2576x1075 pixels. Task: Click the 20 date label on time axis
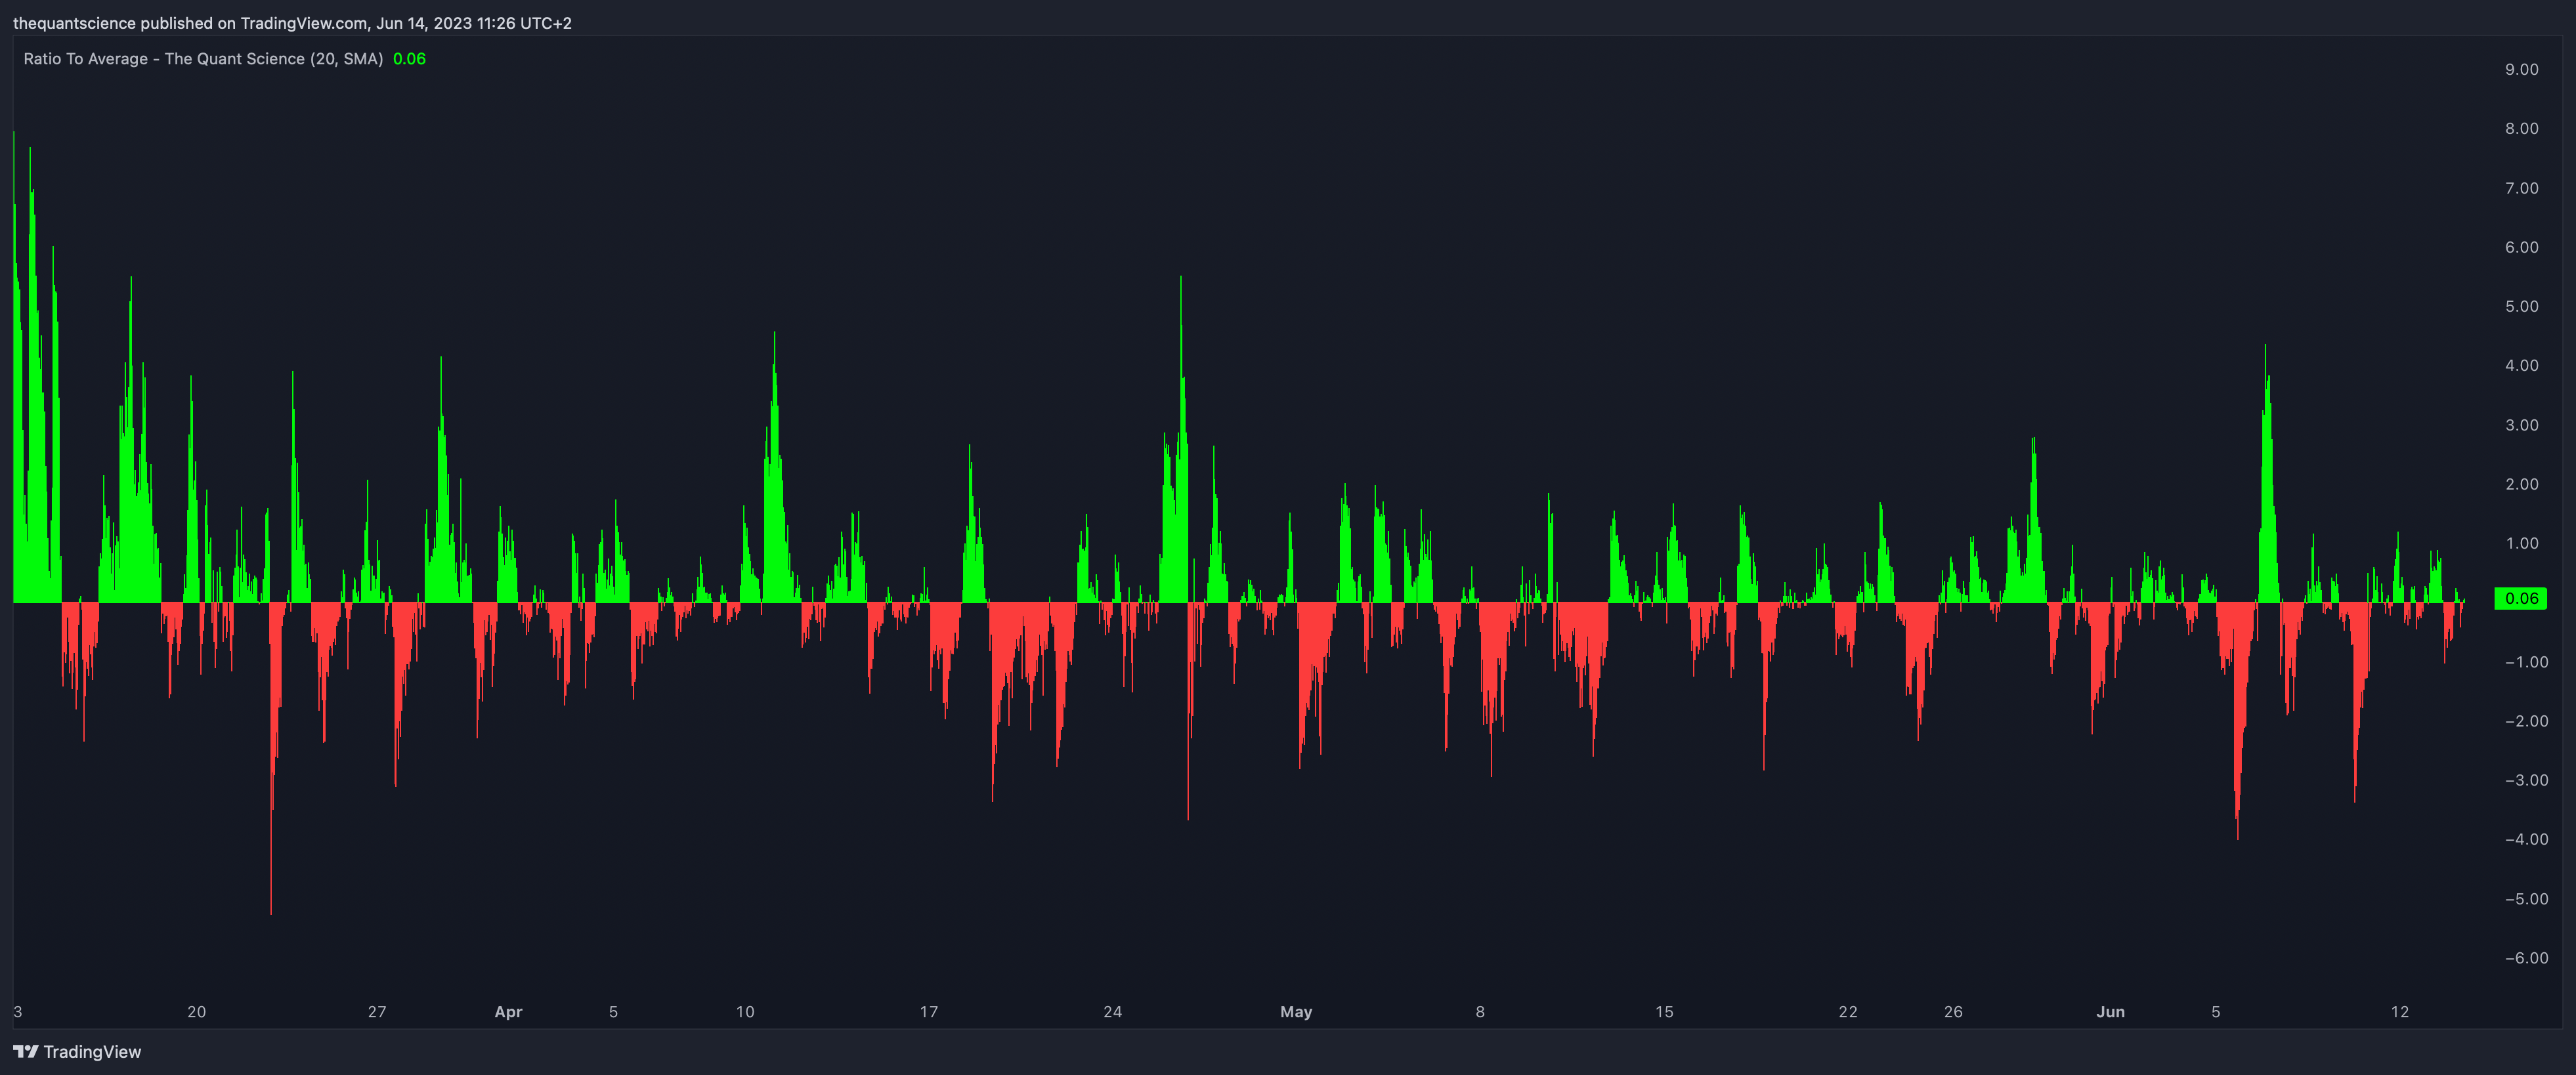[x=197, y=1012]
